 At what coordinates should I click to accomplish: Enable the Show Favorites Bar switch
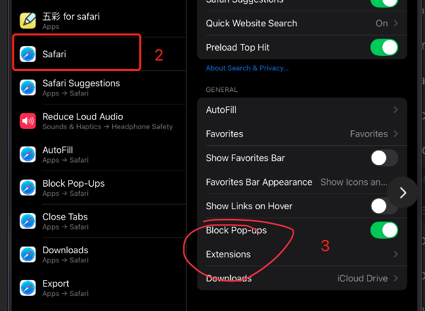click(384, 158)
